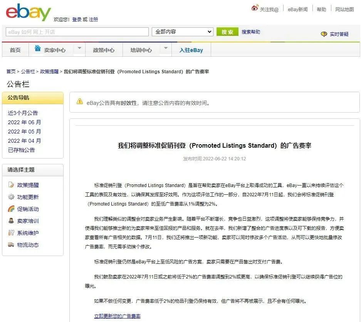
Task: Choose the 物流动态 topic
Action: (x=28, y=245)
